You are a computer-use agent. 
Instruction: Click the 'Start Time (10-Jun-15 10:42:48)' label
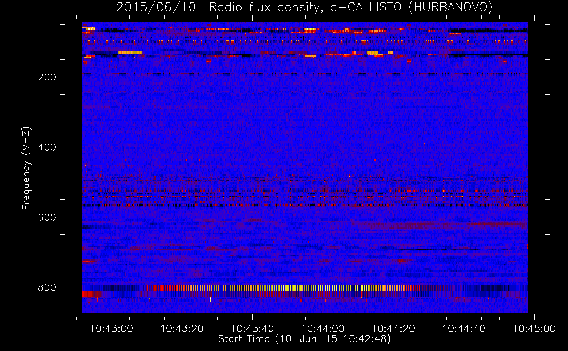click(x=304, y=339)
